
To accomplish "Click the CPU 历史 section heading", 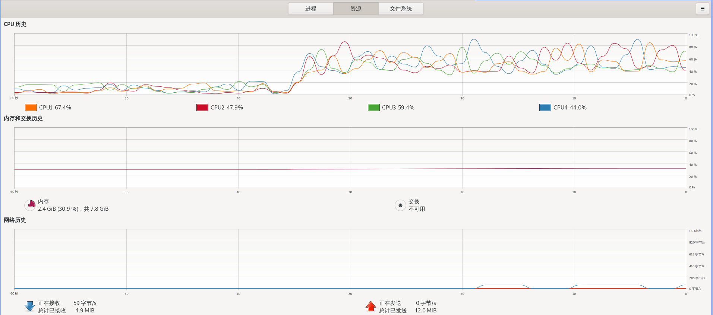I will (15, 24).
